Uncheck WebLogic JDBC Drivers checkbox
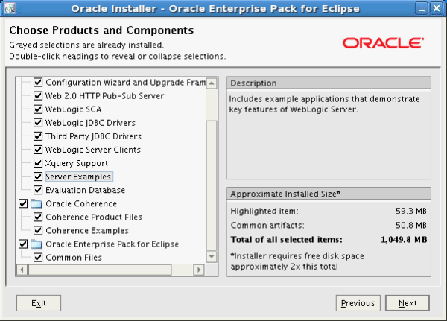 (x=38, y=123)
